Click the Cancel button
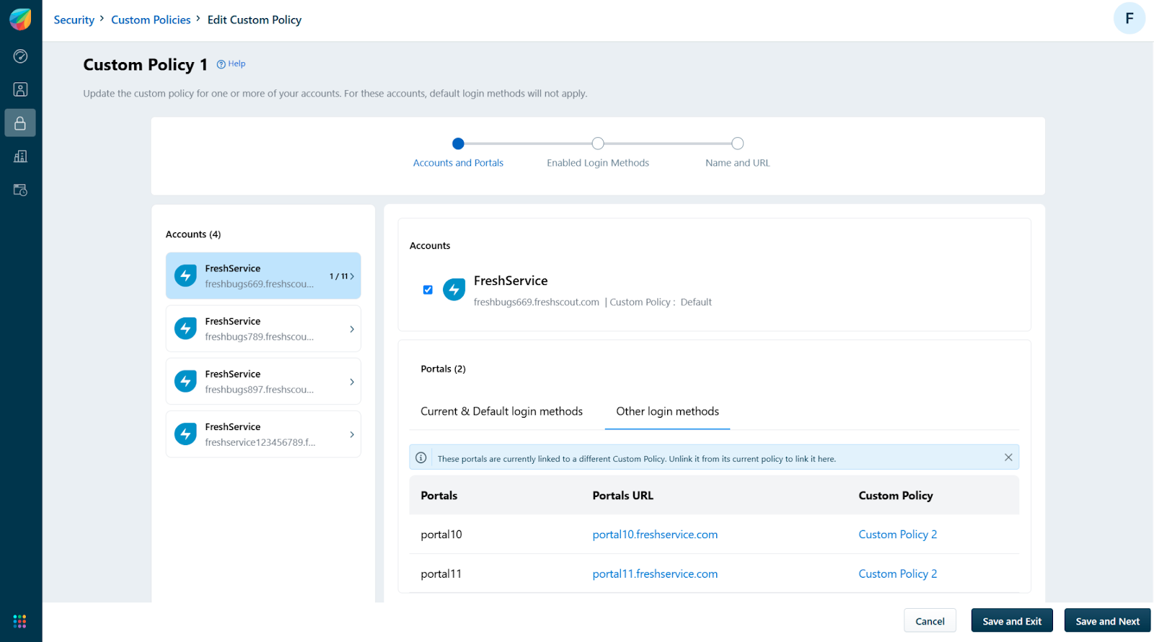 [x=930, y=621]
